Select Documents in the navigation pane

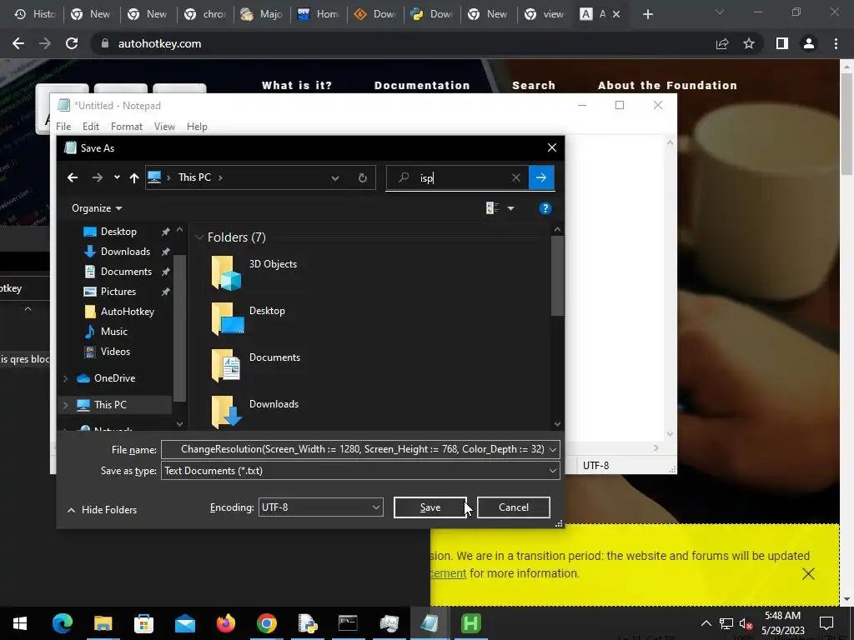click(x=126, y=272)
